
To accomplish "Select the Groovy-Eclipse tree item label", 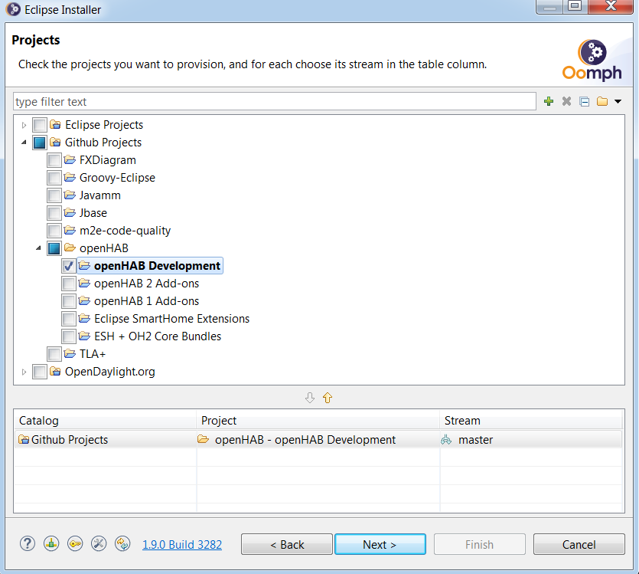I will 117,178.
